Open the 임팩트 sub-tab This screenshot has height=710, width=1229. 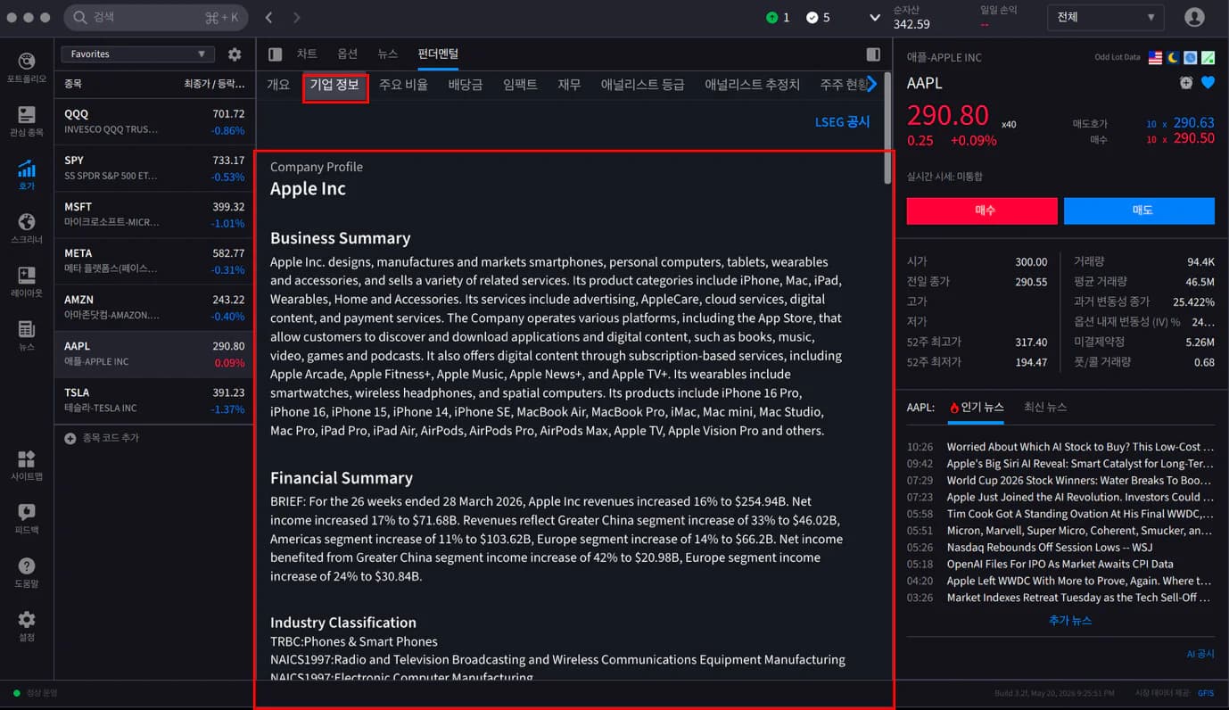point(520,85)
